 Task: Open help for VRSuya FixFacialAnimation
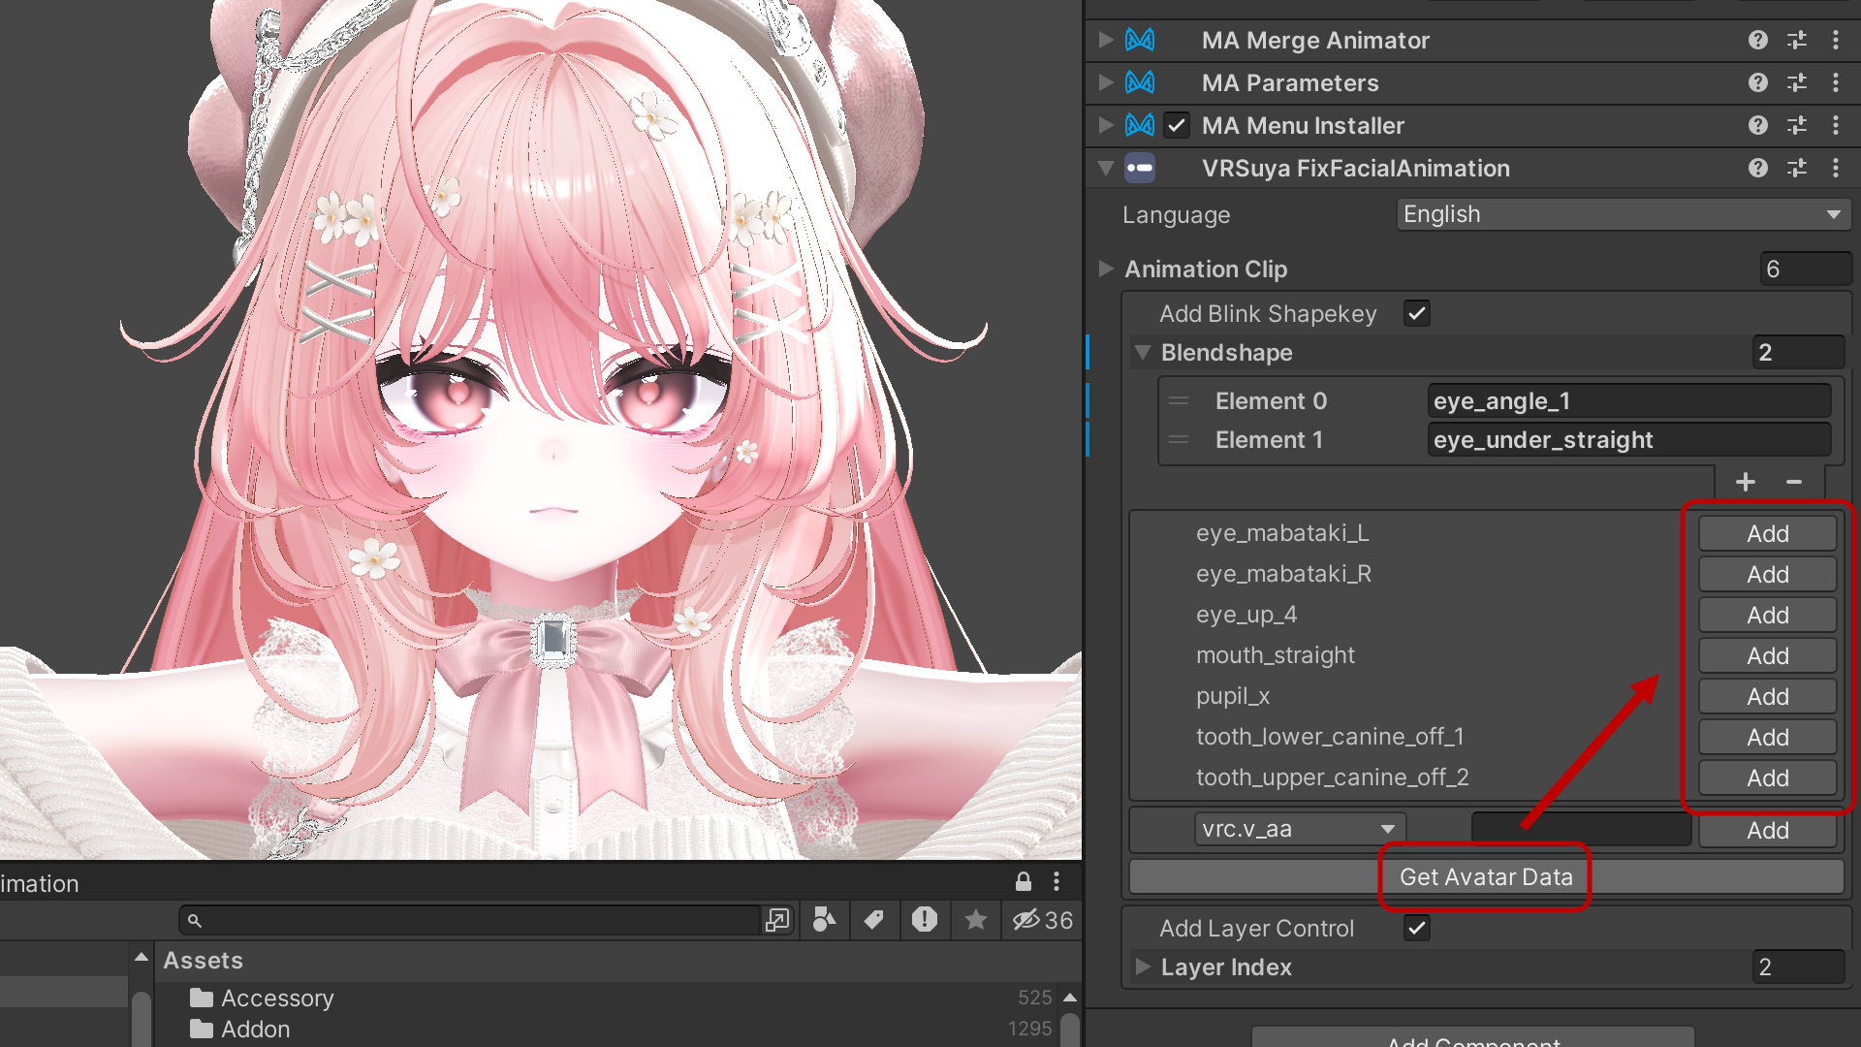click(x=1758, y=168)
